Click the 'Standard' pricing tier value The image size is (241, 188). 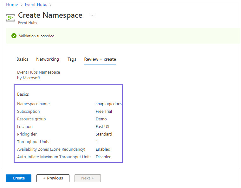[104, 134]
